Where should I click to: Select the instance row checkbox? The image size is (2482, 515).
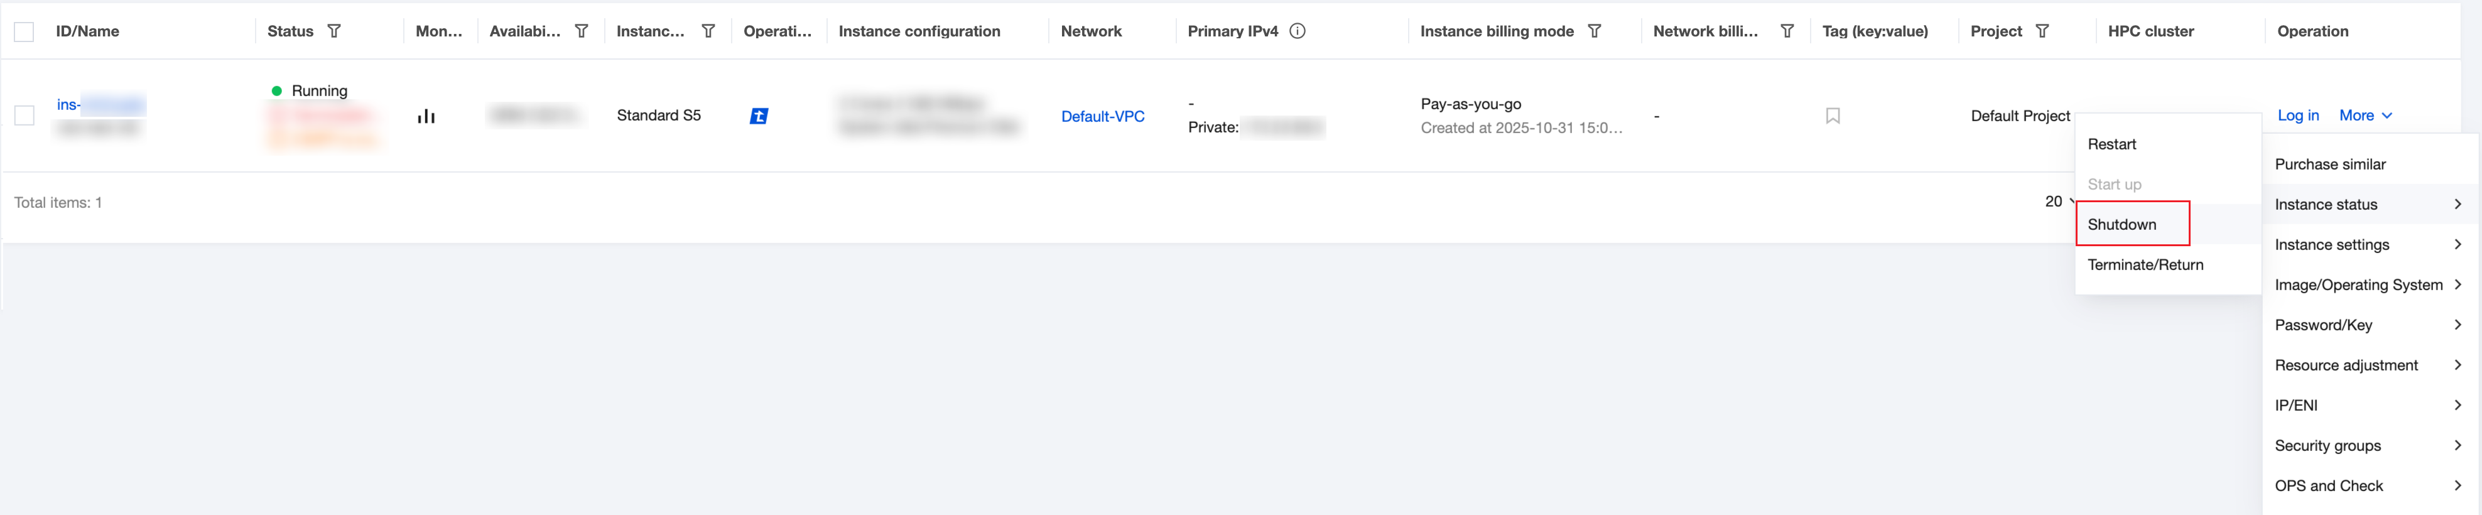coord(24,116)
